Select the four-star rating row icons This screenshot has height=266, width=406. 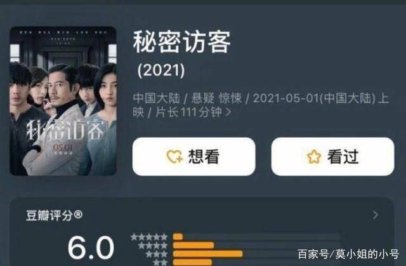(x=153, y=246)
